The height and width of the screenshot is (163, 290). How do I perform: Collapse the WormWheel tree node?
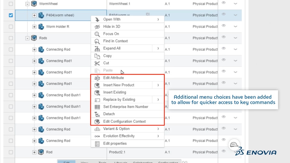point(27,4)
